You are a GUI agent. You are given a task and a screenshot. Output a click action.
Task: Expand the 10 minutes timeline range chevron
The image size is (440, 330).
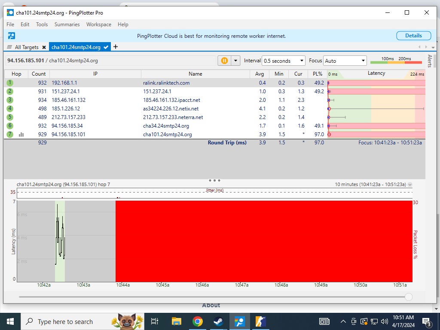tap(410, 184)
